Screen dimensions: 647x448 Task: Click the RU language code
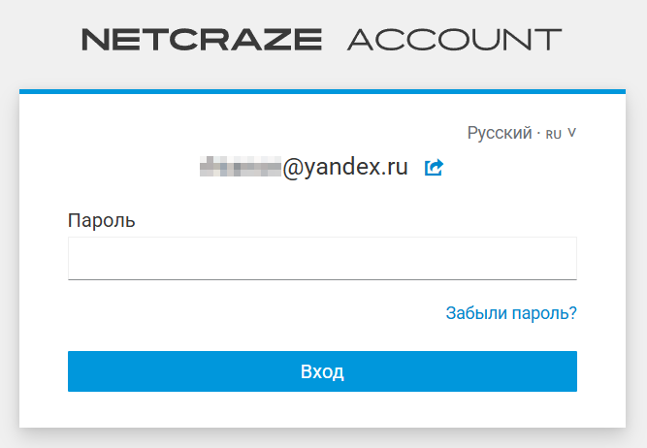pyautogui.click(x=554, y=134)
